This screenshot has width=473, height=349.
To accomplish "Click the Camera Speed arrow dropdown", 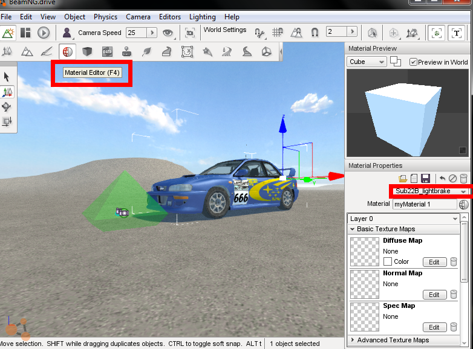I will tap(152, 33).
